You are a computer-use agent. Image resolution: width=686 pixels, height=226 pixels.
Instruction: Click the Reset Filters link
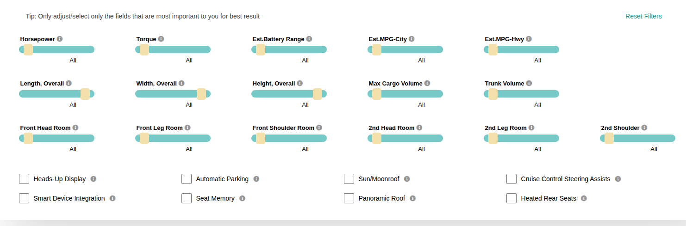tap(643, 16)
